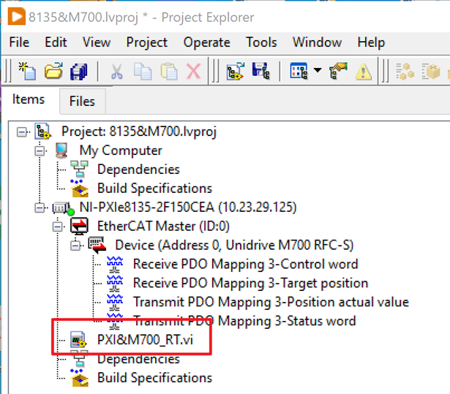Viewport: 450px width, 394px height.
Task: Click My Computer Dependencies network icon
Action: click(x=79, y=169)
